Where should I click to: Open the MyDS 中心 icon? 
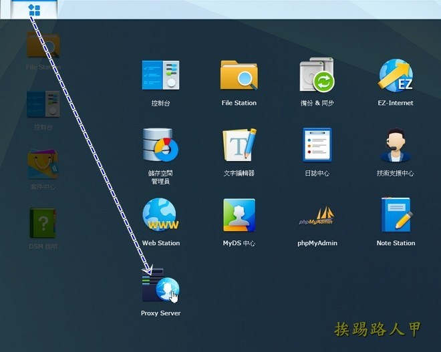coord(239,215)
